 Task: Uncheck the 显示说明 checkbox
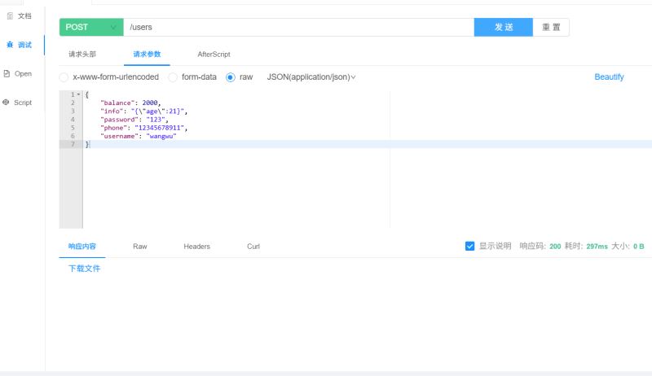(470, 246)
